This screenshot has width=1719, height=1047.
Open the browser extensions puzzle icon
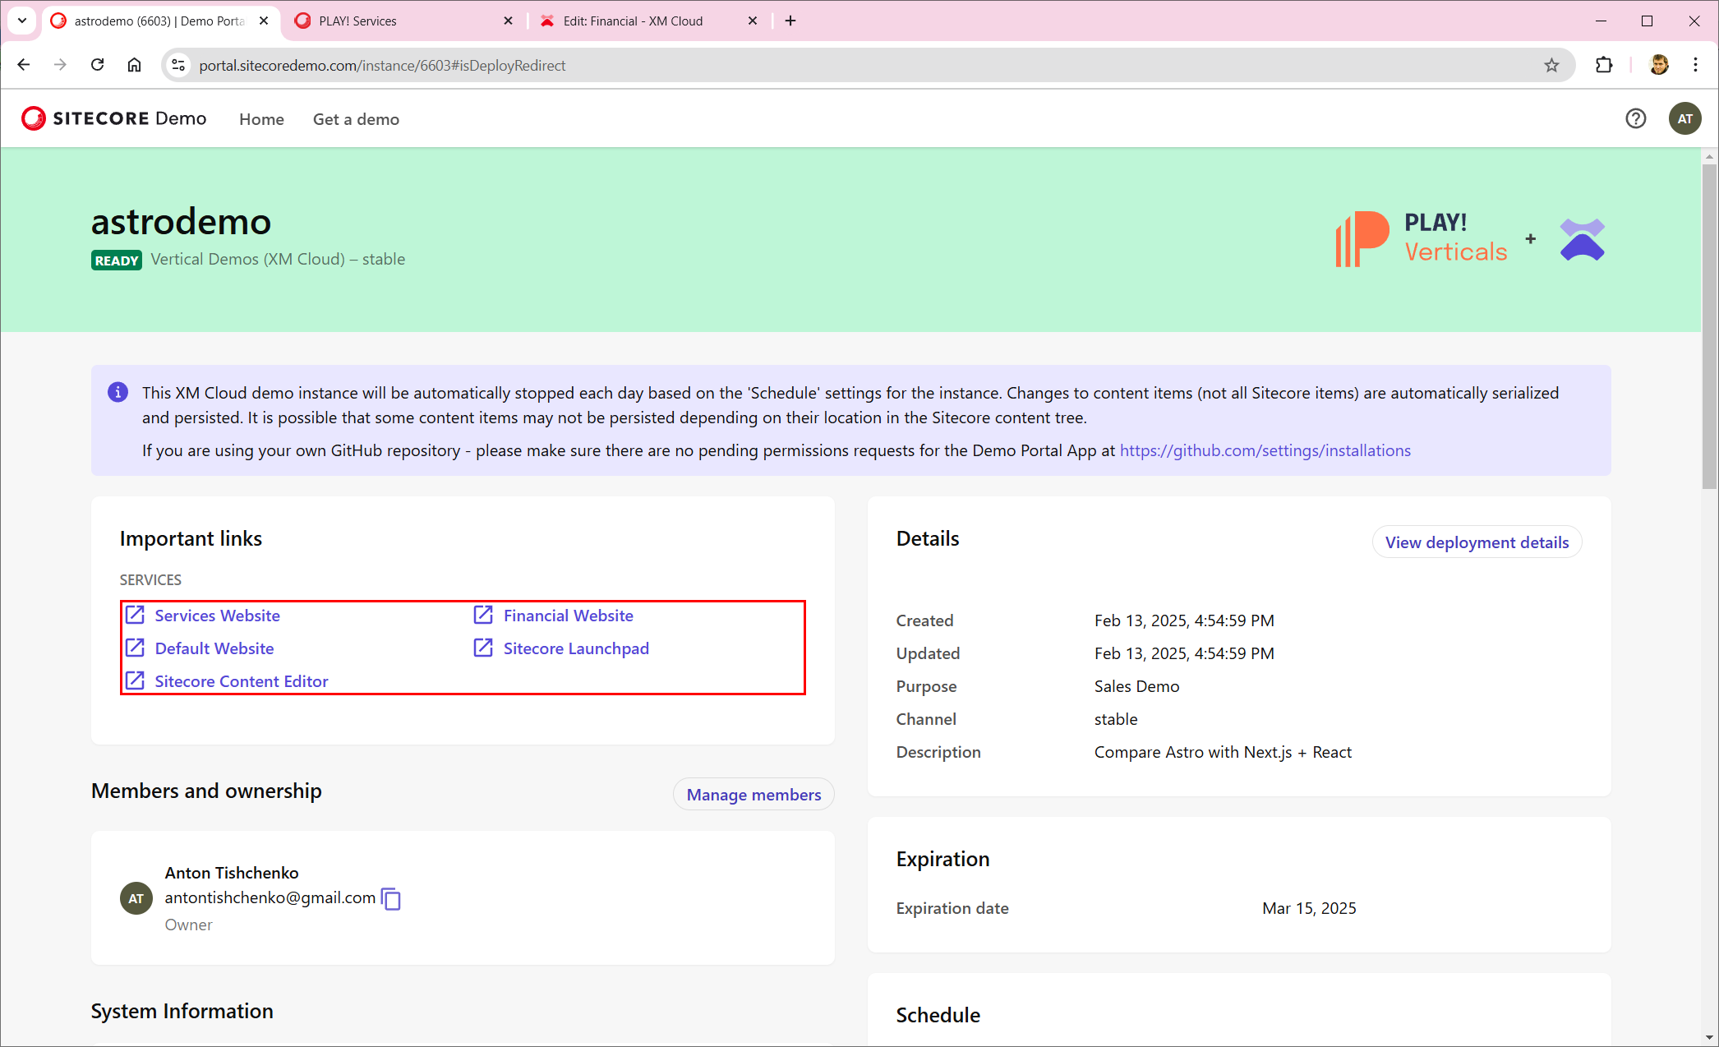pos(1603,65)
